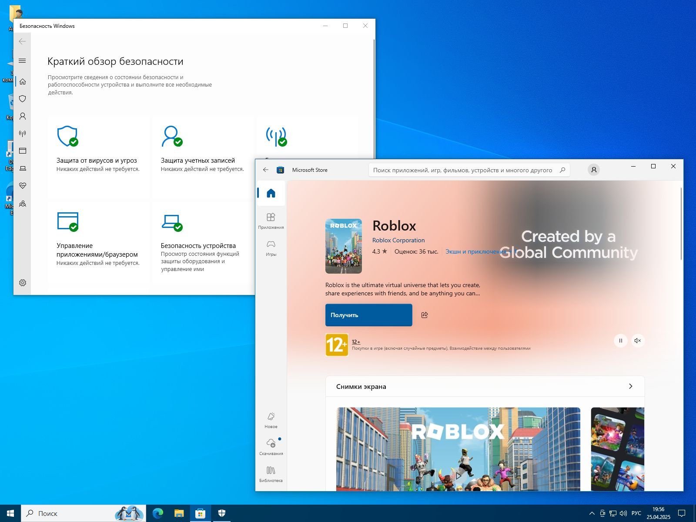Open the volume tray icon

[x=623, y=513]
